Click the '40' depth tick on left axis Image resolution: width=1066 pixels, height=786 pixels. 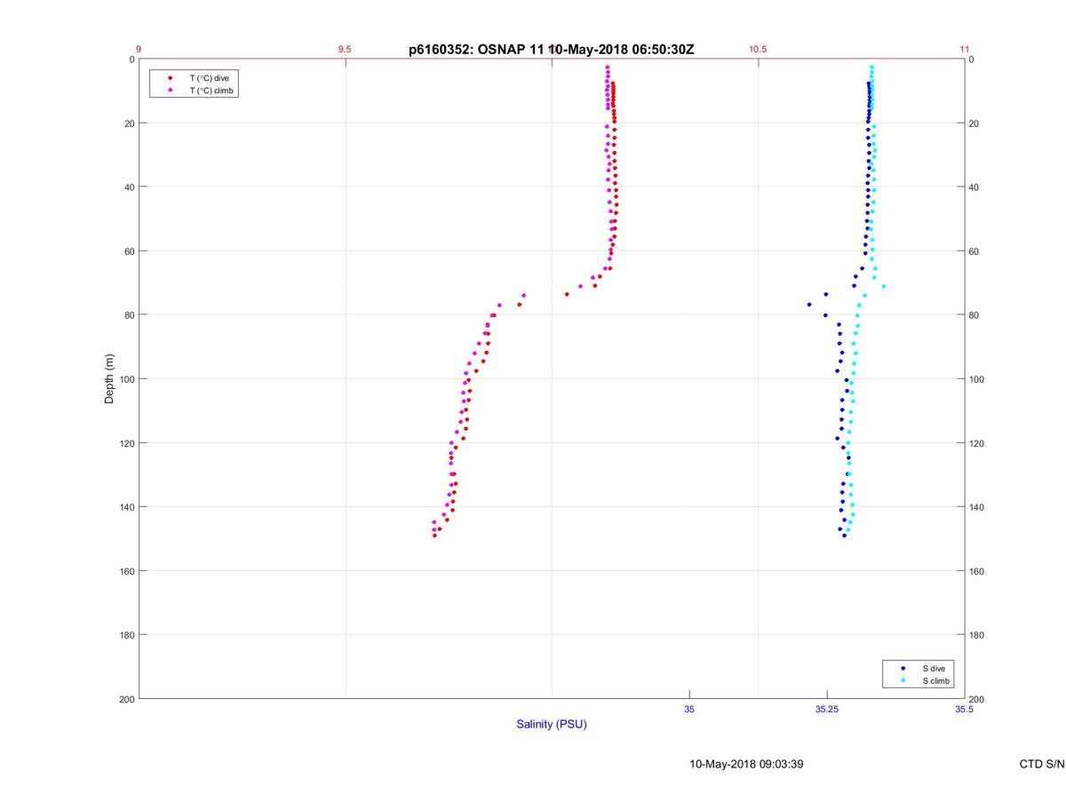coord(129,187)
